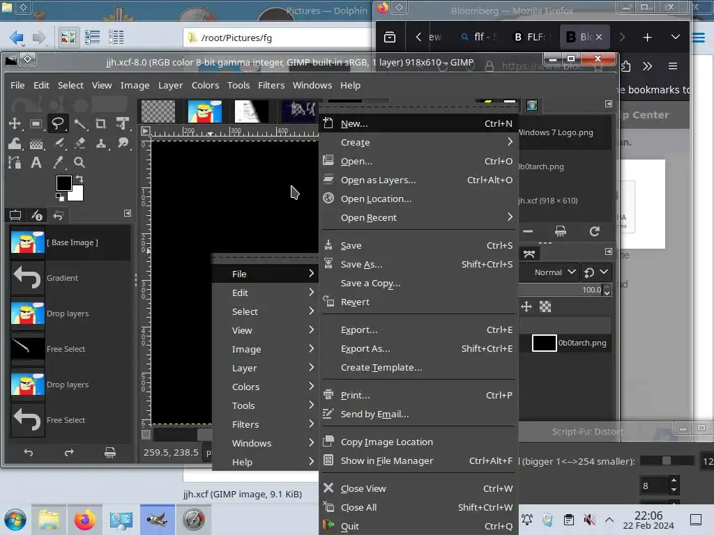
Task: Switch to Undo History tab
Action: coord(58,215)
